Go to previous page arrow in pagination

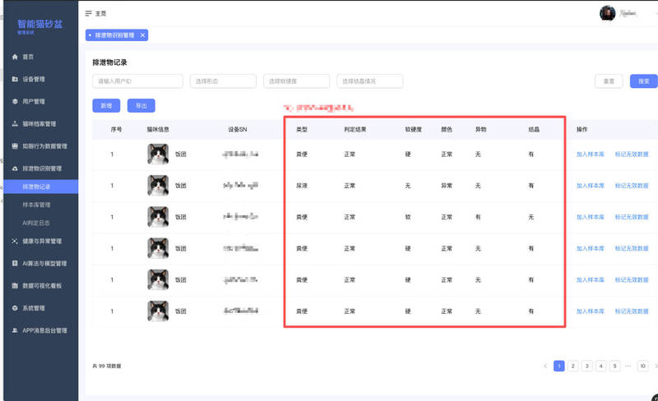[545, 366]
